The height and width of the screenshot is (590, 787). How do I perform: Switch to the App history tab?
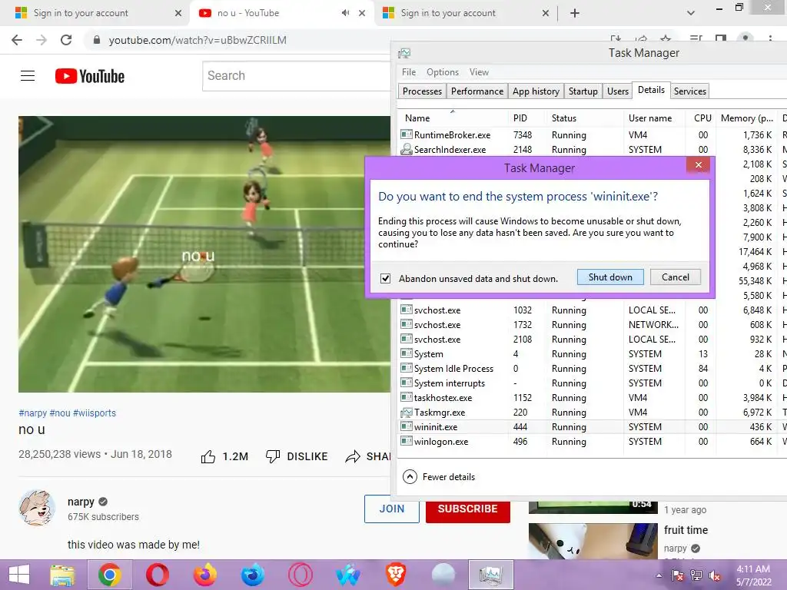click(x=536, y=91)
